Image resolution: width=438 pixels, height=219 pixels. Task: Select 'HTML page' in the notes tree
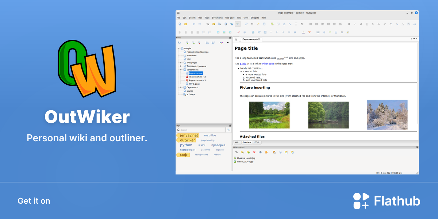[x=194, y=84]
